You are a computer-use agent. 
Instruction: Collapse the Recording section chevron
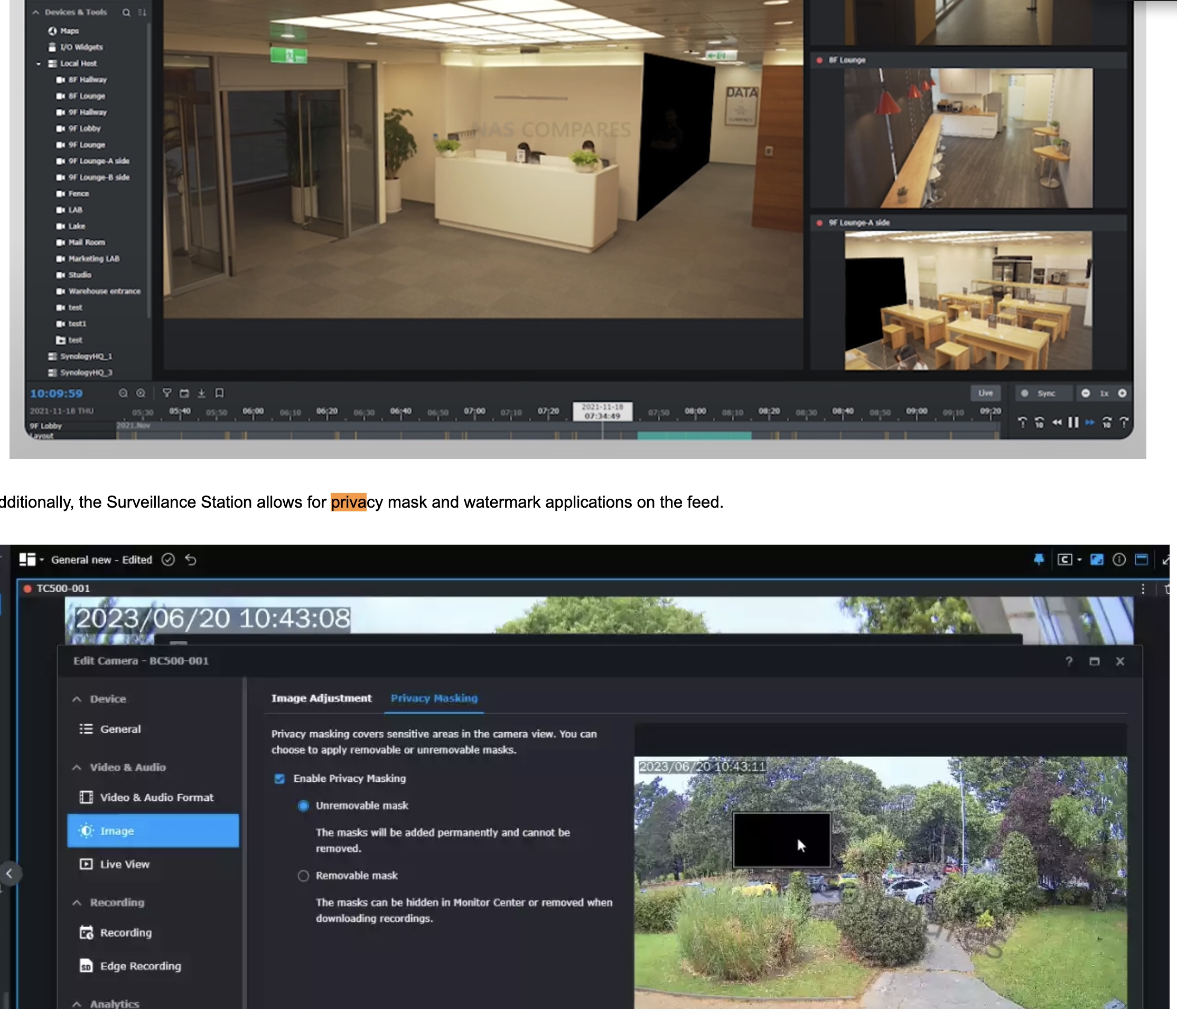coord(77,903)
